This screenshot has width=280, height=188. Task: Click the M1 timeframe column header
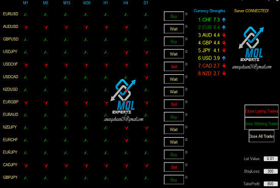[x=25, y=3]
